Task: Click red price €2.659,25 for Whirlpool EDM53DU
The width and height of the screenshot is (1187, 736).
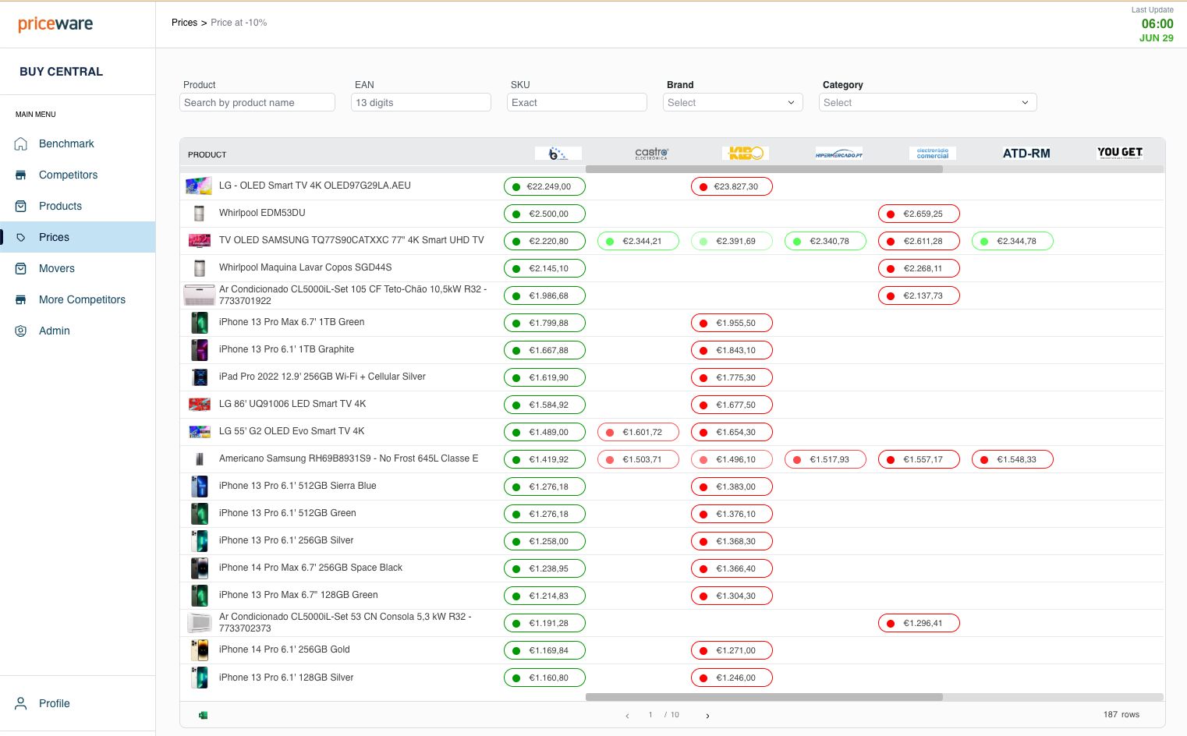Action: point(919,214)
